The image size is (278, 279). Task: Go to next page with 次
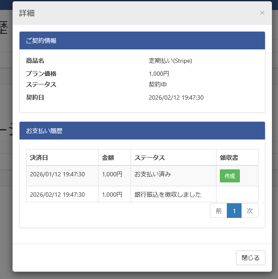click(250, 211)
